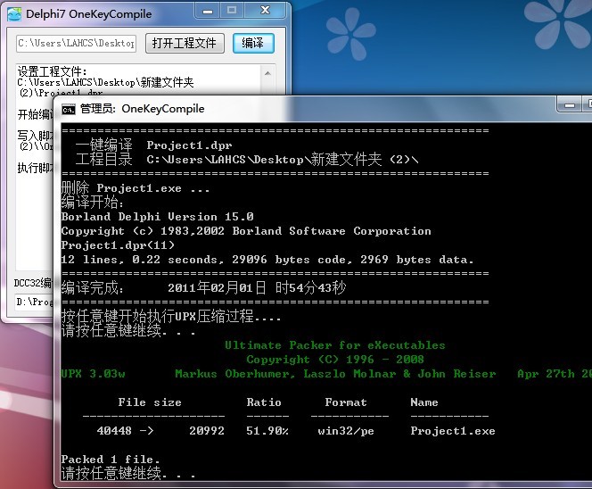The width and height of the screenshot is (592, 489).
Task: Click the '20992' packed size value
Action: (207, 431)
